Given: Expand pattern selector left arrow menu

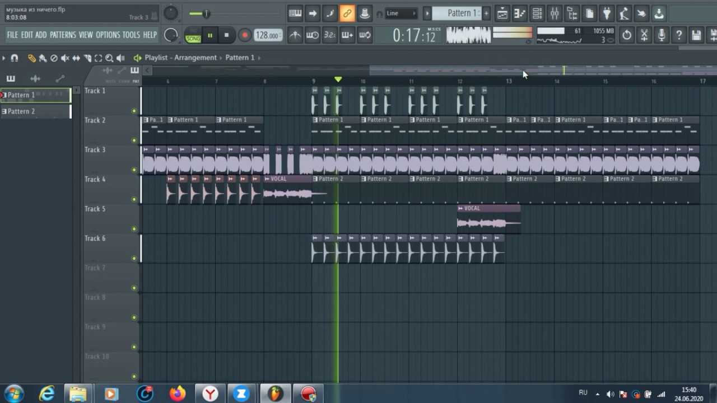Looking at the screenshot, I should point(427,13).
